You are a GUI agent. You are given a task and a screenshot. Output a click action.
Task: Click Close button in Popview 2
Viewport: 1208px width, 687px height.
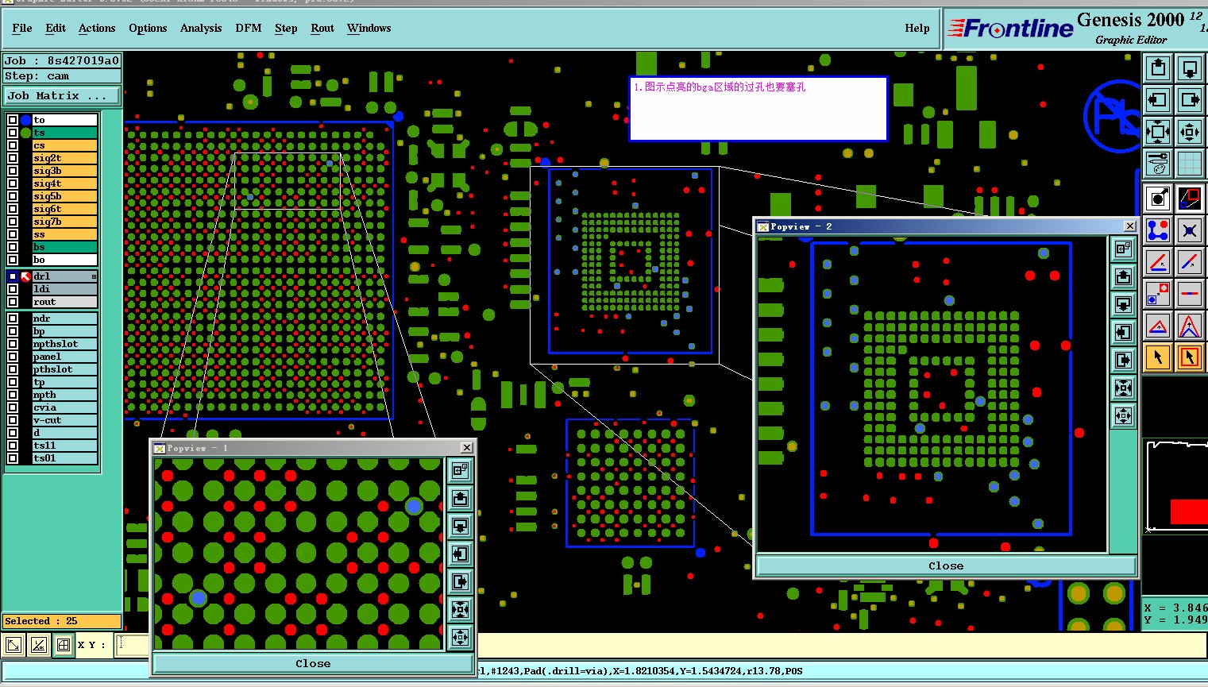coord(946,565)
